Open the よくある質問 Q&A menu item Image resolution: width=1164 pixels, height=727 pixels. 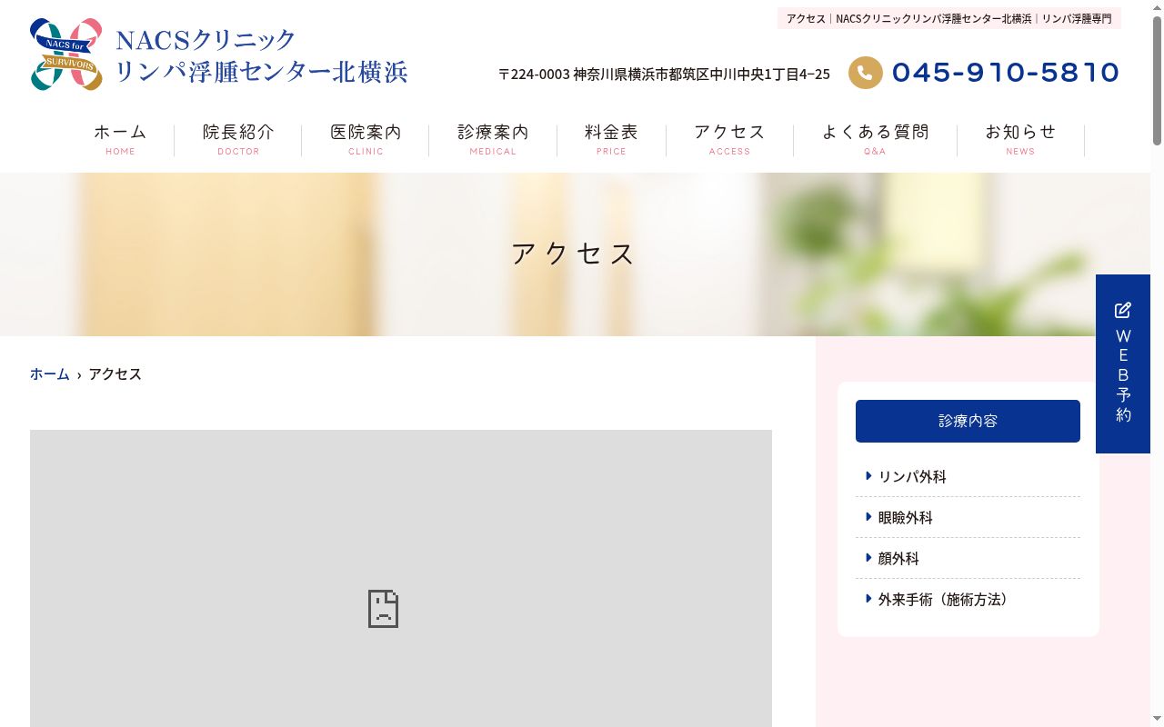click(x=875, y=139)
